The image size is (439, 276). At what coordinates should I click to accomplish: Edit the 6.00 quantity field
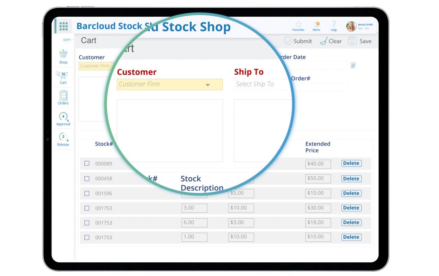(x=194, y=223)
